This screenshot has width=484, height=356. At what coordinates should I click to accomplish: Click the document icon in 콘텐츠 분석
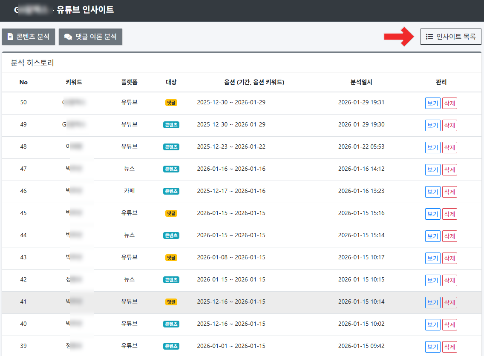[11, 37]
